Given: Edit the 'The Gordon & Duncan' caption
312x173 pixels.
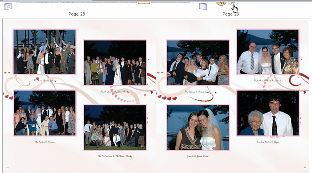Looking at the screenshot, I should [x=45, y=142].
